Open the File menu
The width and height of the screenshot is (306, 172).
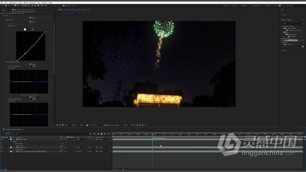tap(2, 3)
